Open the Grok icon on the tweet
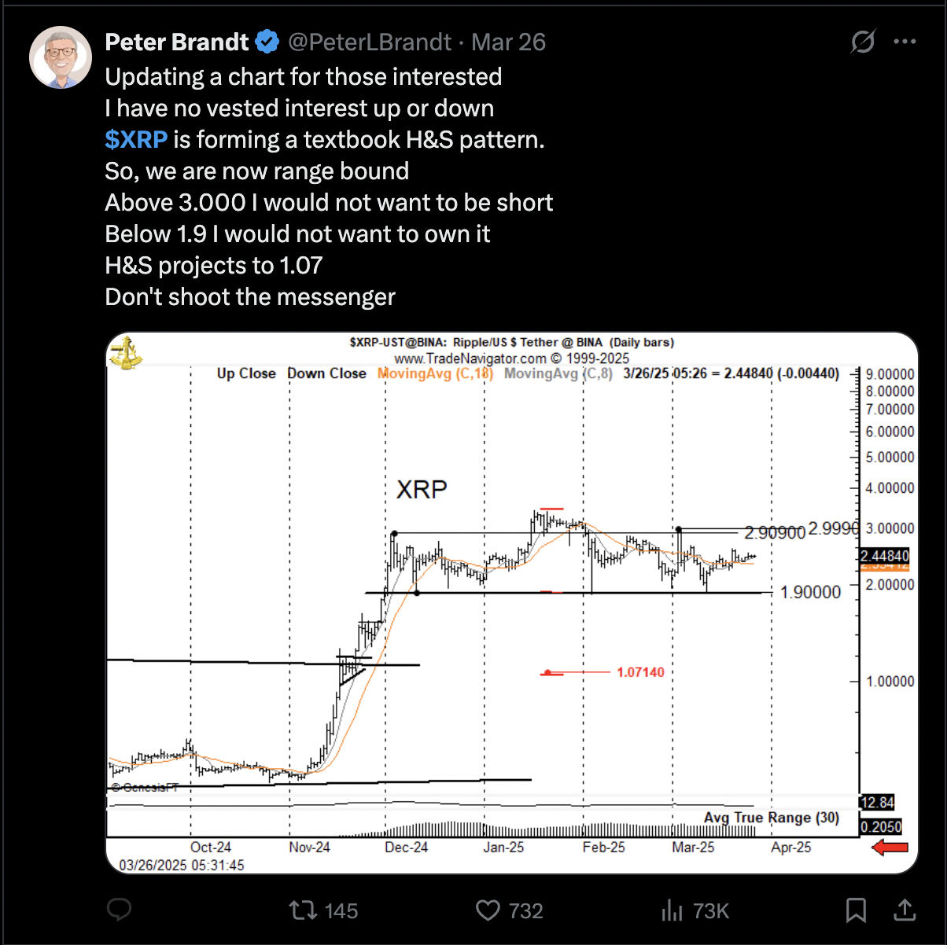This screenshot has width=947, height=945. click(863, 42)
